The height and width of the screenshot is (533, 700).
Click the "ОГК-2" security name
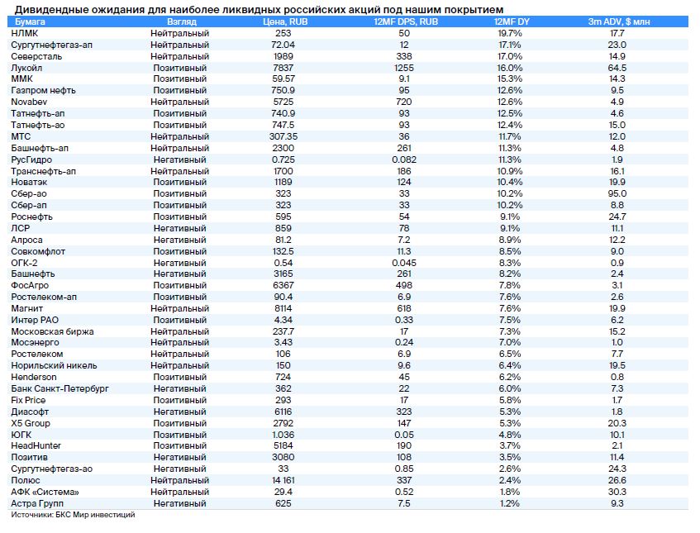click(x=25, y=264)
